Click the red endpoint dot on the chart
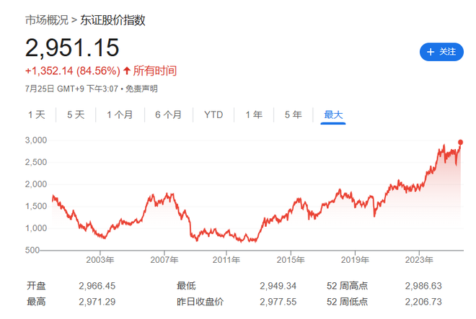Viewport: 476px width, 319px height. 461,142
